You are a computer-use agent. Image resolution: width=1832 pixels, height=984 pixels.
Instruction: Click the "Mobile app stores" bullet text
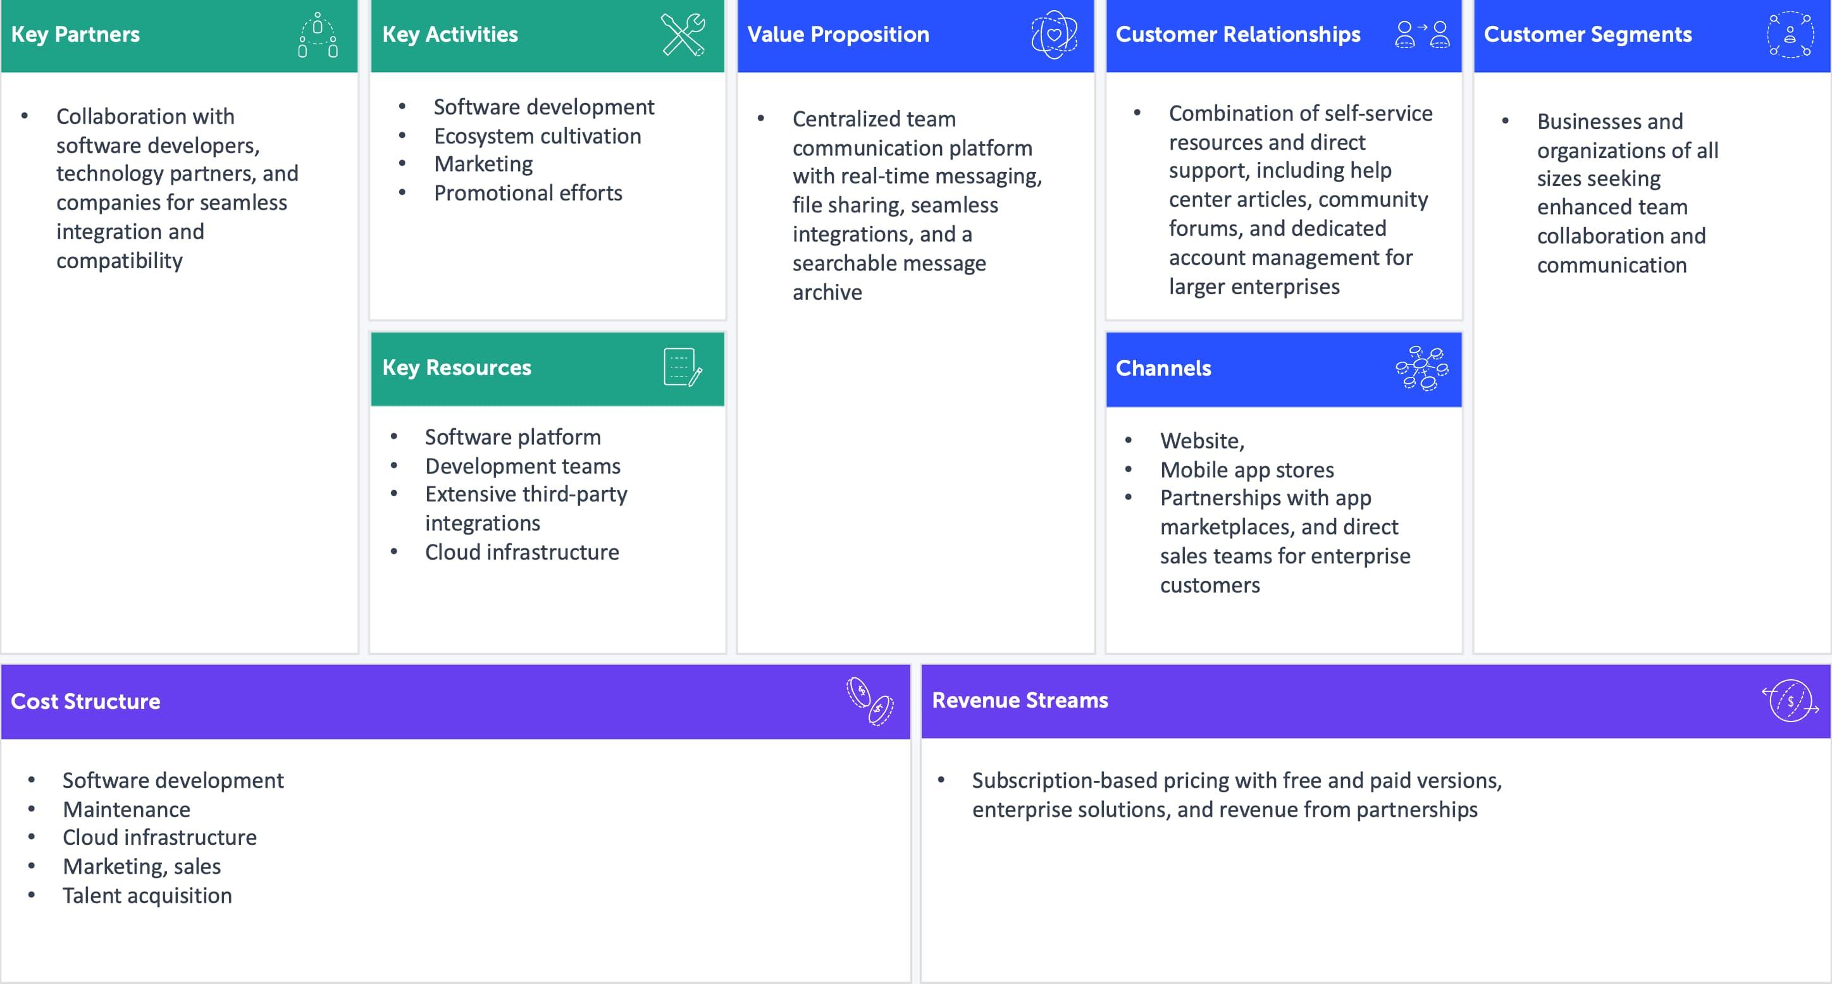coord(1247,470)
